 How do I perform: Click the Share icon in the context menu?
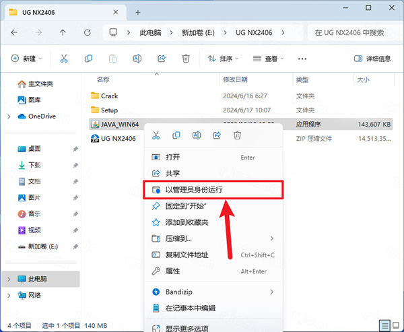click(x=217, y=135)
